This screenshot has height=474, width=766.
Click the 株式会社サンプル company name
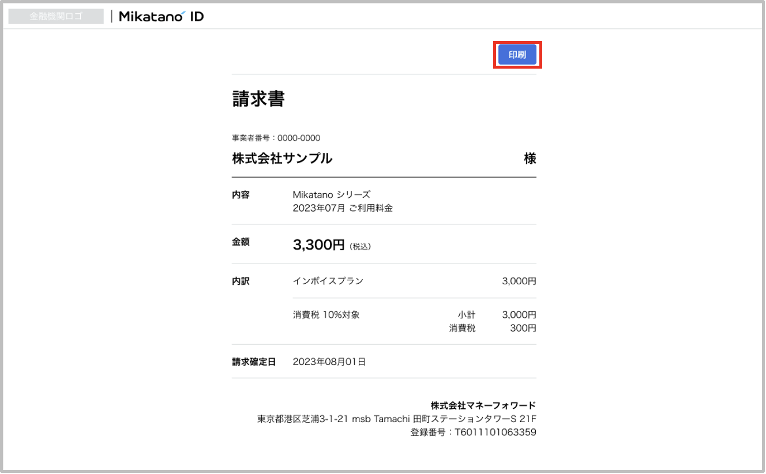tap(282, 158)
